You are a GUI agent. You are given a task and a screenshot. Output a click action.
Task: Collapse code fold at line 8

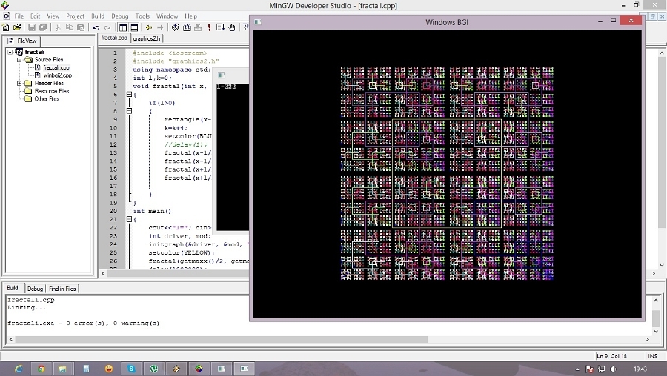click(x=129, y=111)
